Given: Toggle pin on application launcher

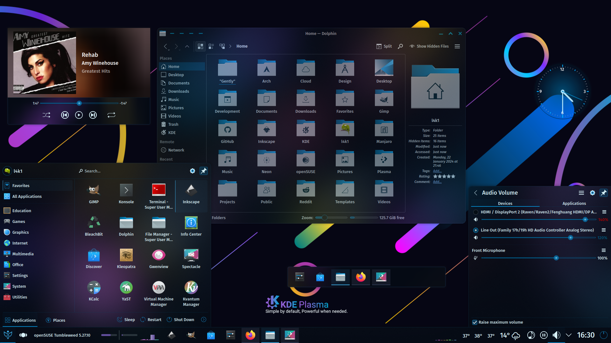Looking at the screenshot, I should [x=204, y=171].
